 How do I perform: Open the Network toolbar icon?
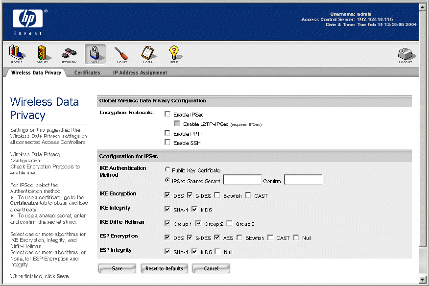tap(69, 55)
